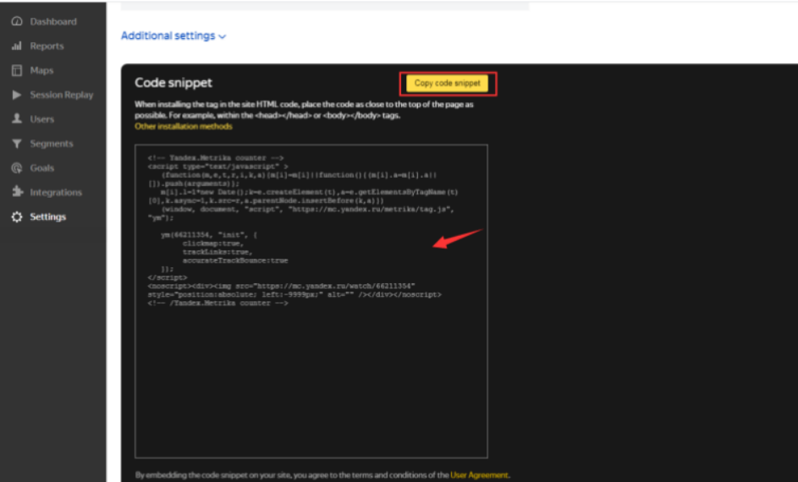Click the Copy code snippet button
Image resolution: width=798 pixels, height=482 pixels.
click(447, 83)
